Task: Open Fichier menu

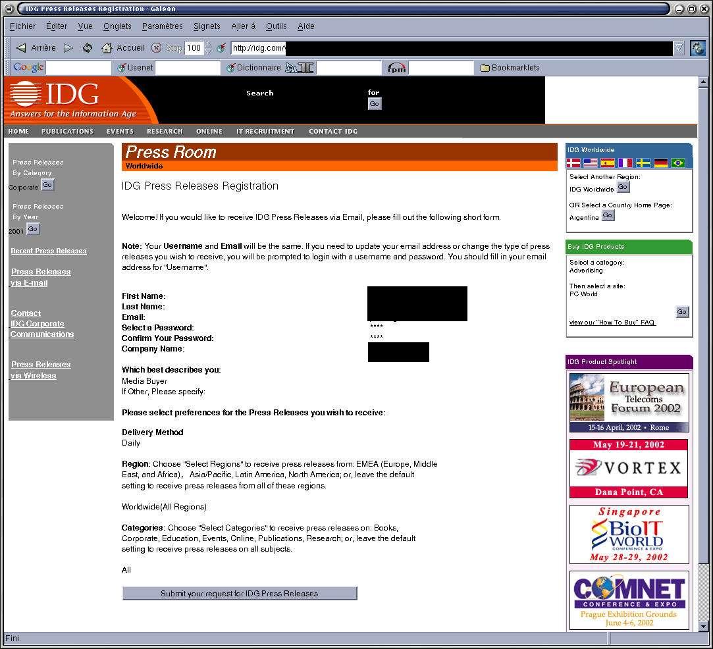Action: [x=23, y=26]
